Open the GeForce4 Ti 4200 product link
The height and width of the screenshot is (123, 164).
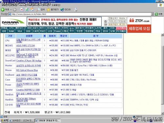click(27, 55)
